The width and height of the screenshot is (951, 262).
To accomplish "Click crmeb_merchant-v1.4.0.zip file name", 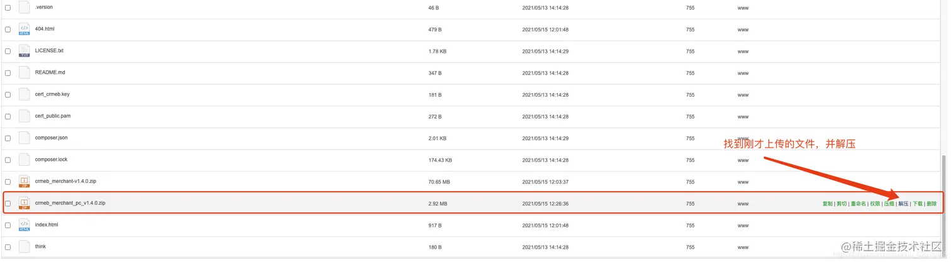I will tap(65, 181).
